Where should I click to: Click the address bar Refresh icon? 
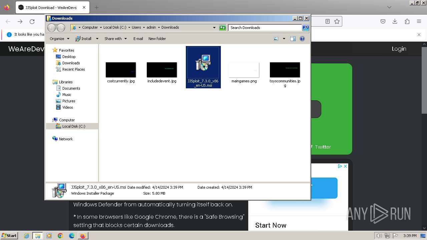pos(223,28)
